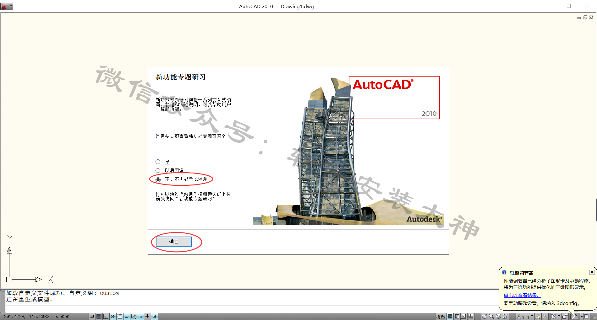Expand the annotation scale dropdown arrow
This screenshot has height=320, width=597.
(x=532, y=316)
